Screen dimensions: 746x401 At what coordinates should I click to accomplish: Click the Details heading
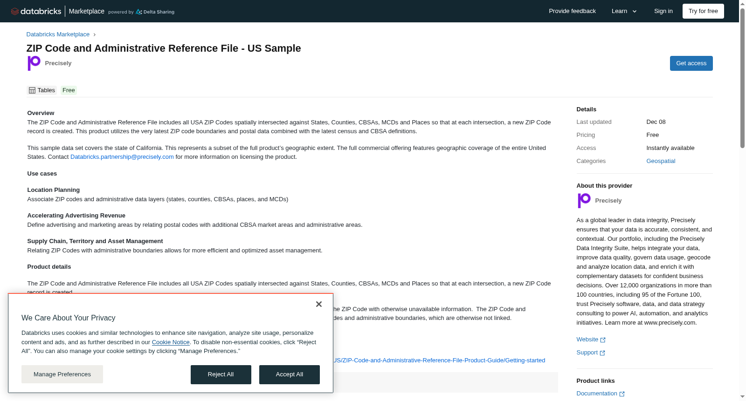pyautogui.click(x=587, y=109)
